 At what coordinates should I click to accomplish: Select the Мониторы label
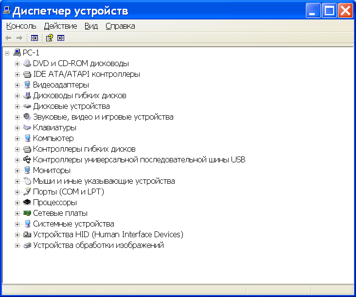(52, 171)
